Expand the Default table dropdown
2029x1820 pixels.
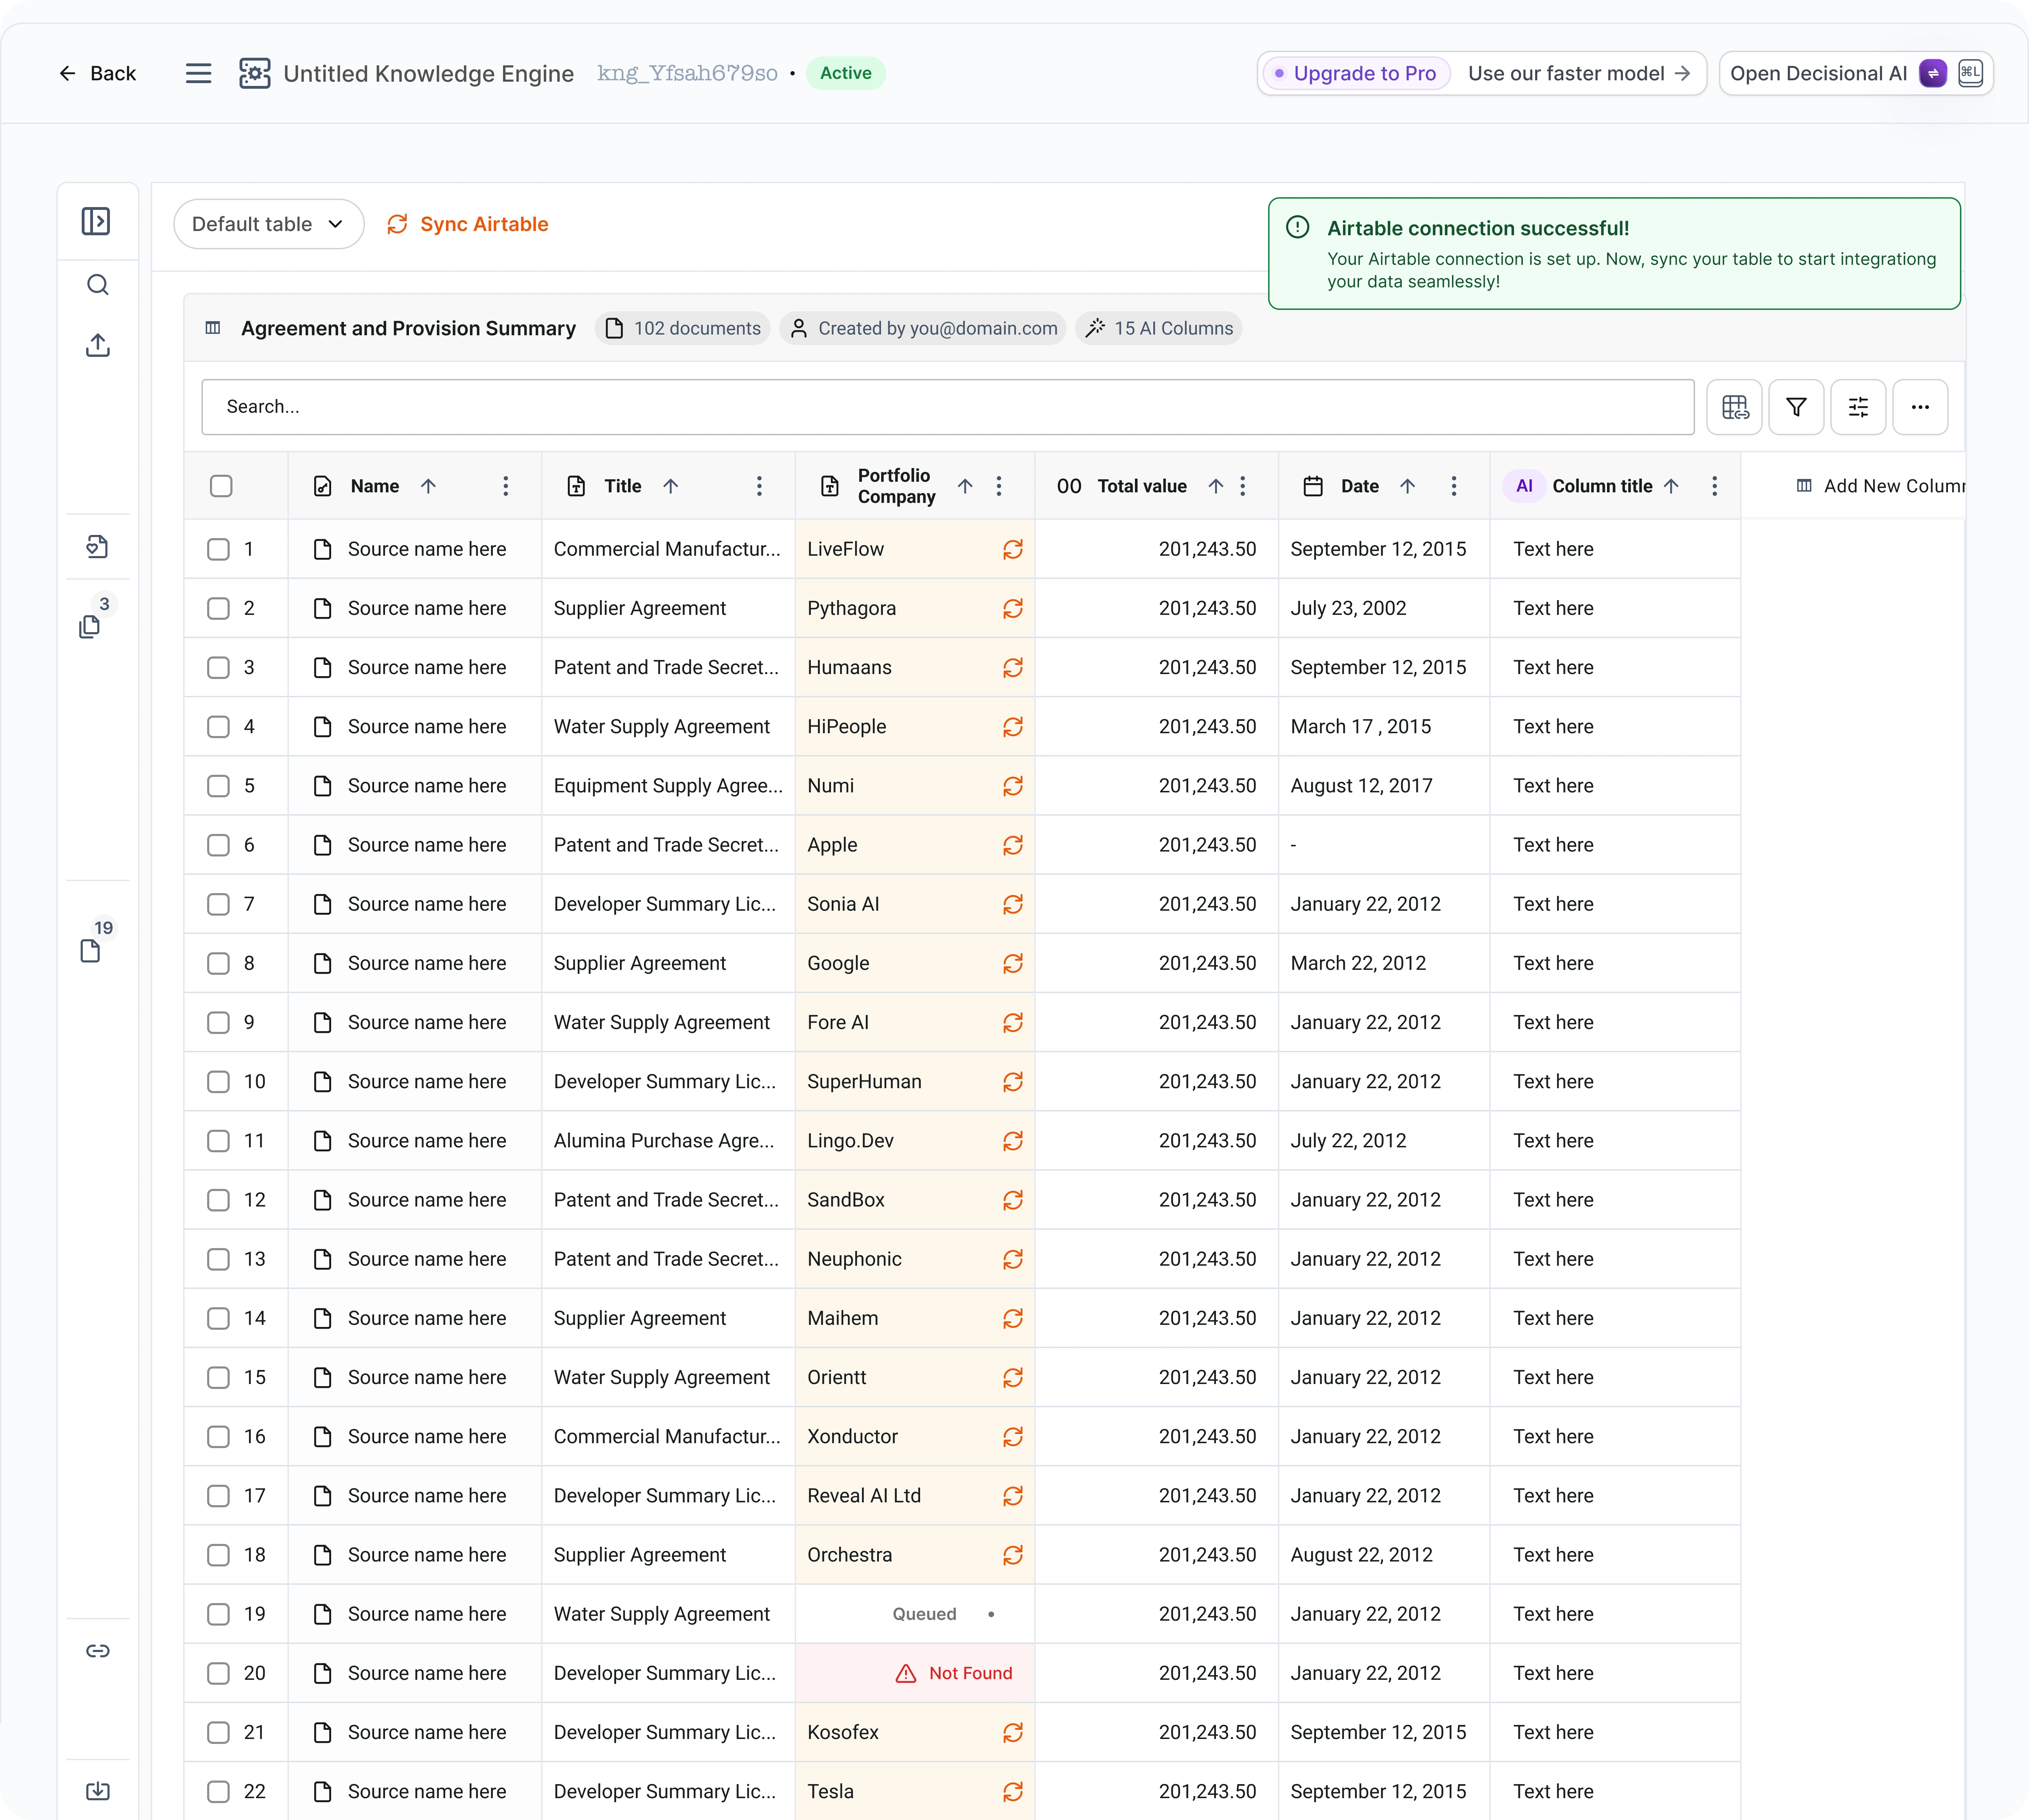(x=268, y=224)
